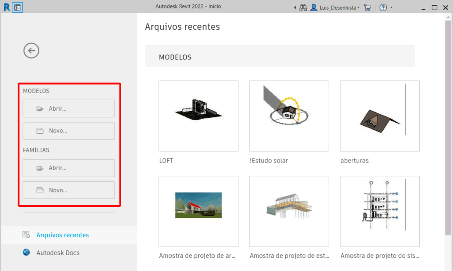Screen dimensions: 453x271
Task: Click the user profile silhouette icon
Action: (x=314, y=8)
